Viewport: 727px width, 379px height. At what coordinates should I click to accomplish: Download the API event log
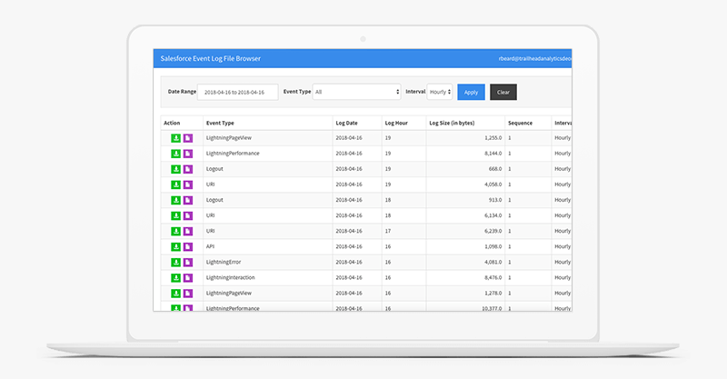(x=175, y=247)
